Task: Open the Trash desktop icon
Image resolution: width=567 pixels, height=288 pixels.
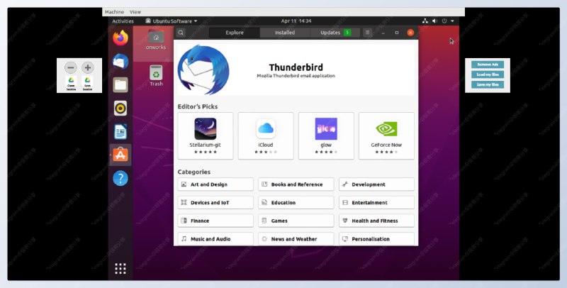Action: (x=156, y=74)
